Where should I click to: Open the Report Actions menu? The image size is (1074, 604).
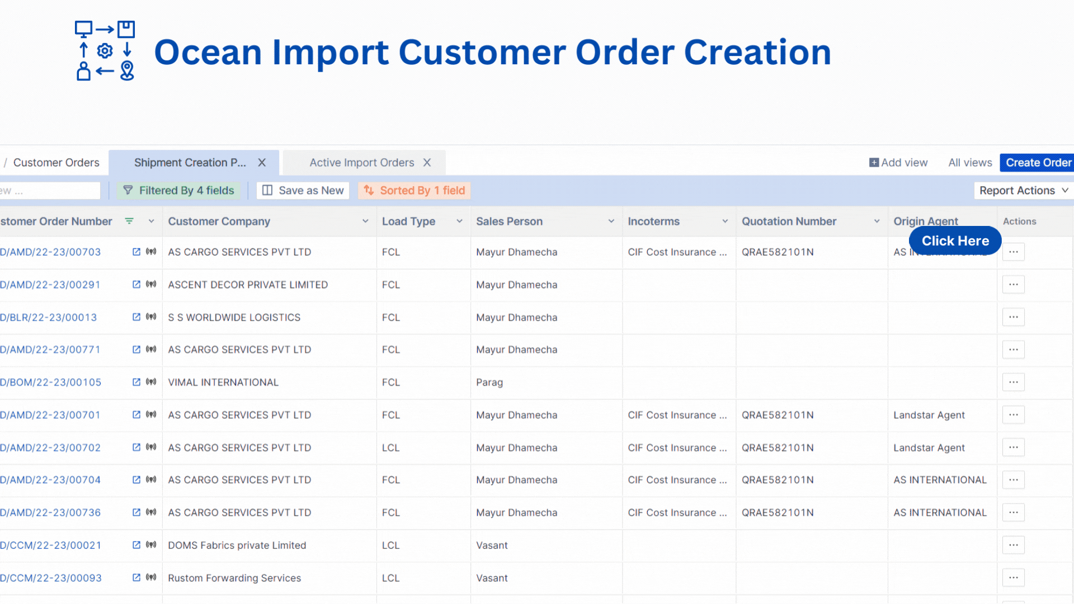click(x=1021, y=190)
